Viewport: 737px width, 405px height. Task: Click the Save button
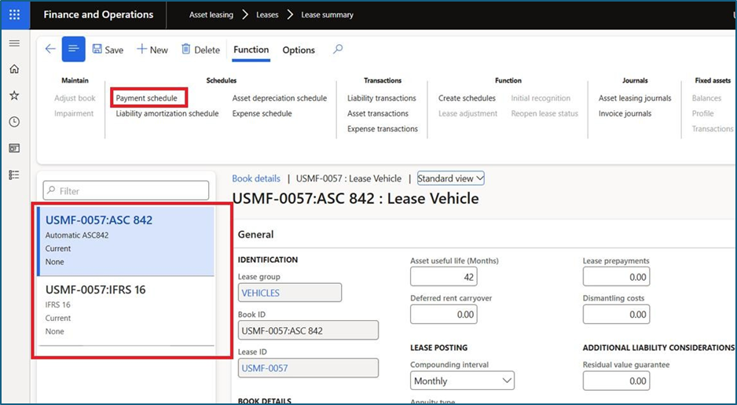pyautogui.click(x=108, y=50)
